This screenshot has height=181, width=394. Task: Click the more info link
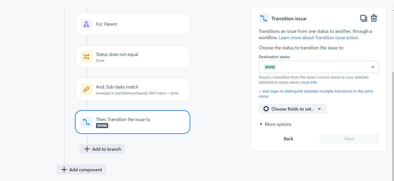coord(308,82)
